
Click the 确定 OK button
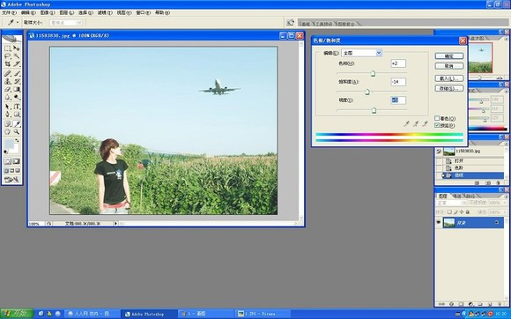tap(449, 56)
